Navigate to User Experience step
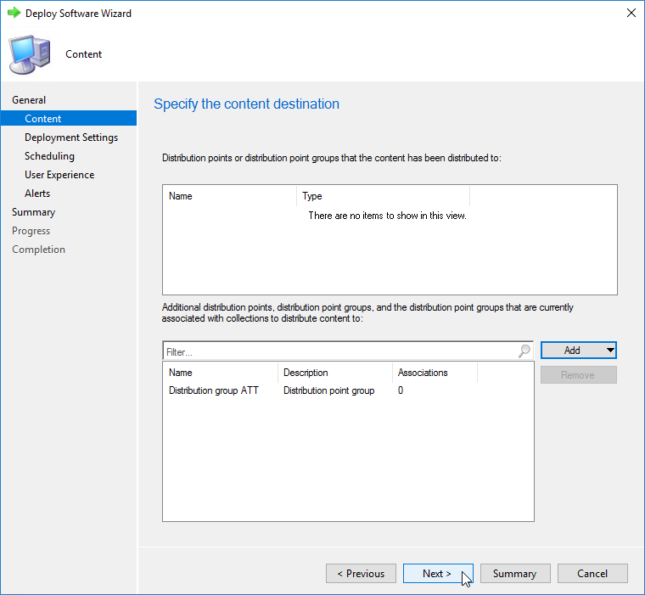The width and height of the screenshot is (645, 595). (x=59, y=175)
